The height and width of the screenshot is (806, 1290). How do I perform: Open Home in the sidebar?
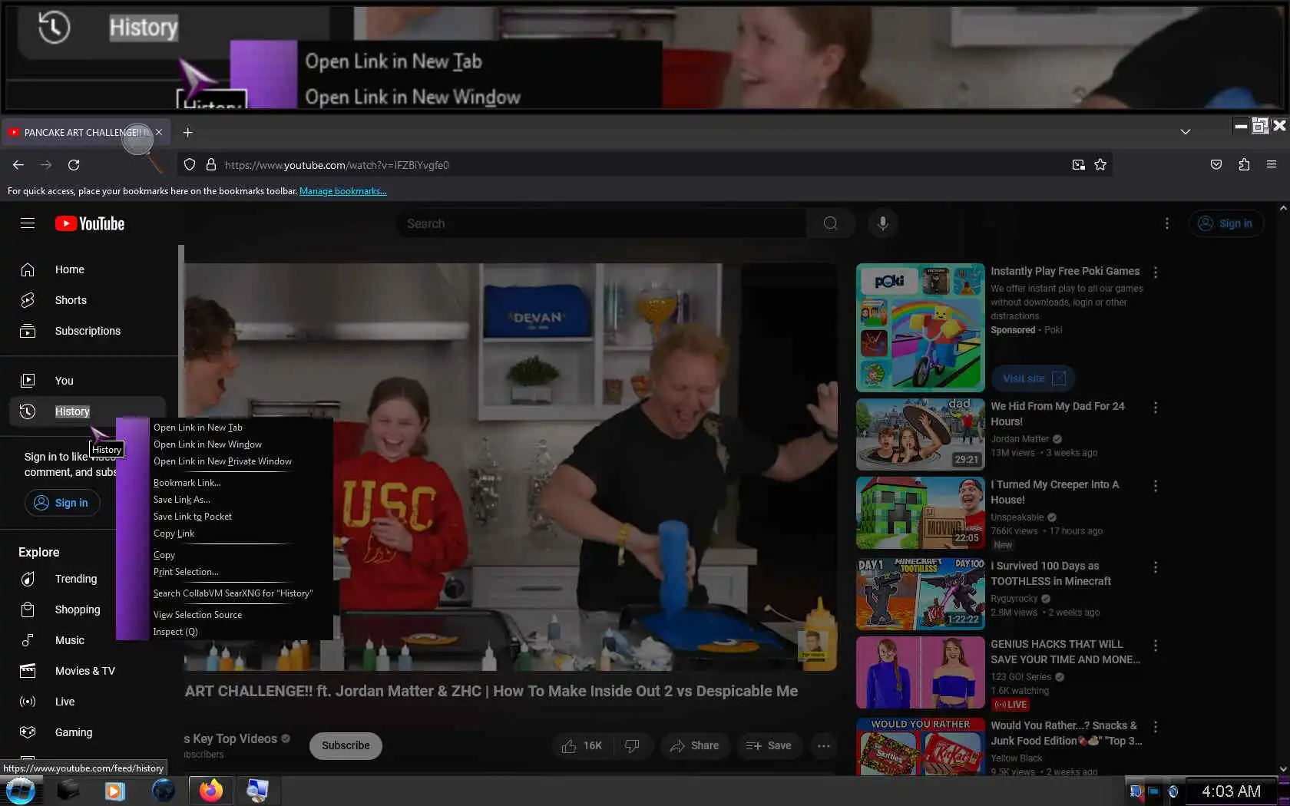click(x=88, y=269)
